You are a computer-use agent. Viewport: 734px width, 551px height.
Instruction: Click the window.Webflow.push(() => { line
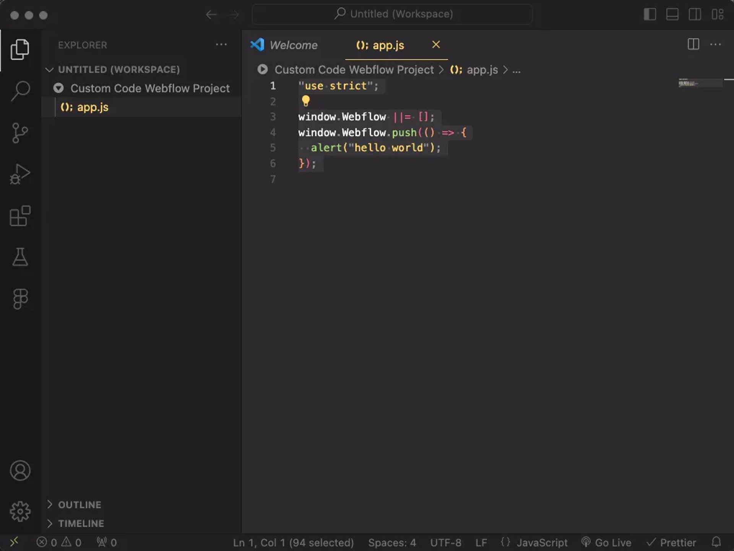pos(382,132)
